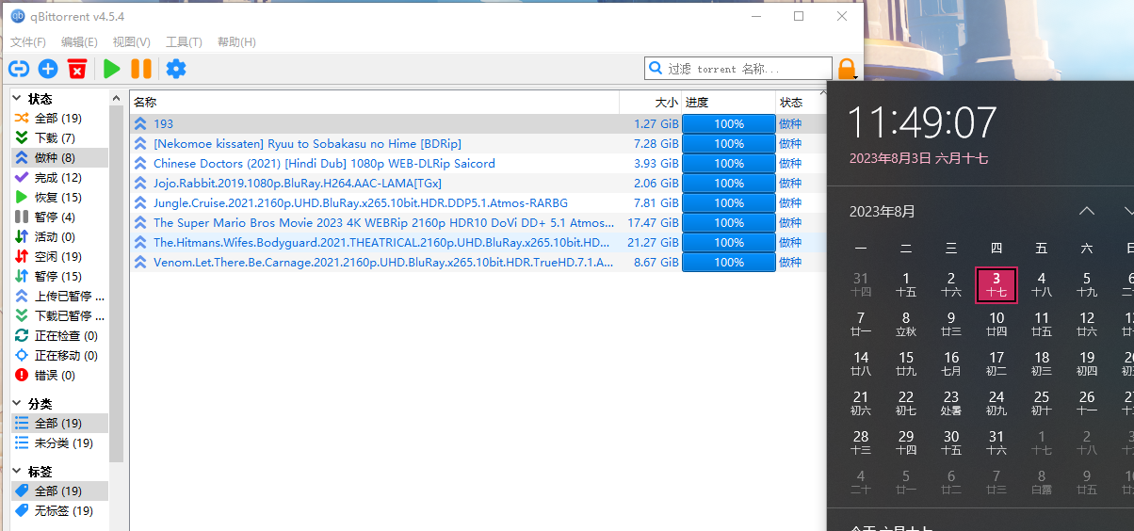Select the 下载 (7) status filter
The width and height of the screenshot is (1134, 531).
pos(58,138)
